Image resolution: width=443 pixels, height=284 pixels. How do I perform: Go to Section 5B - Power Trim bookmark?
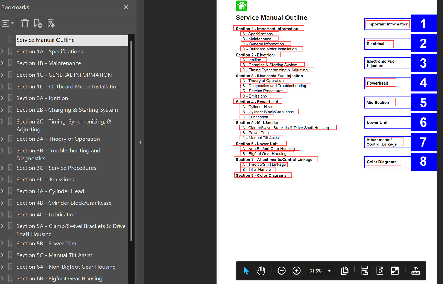[46, 244]
